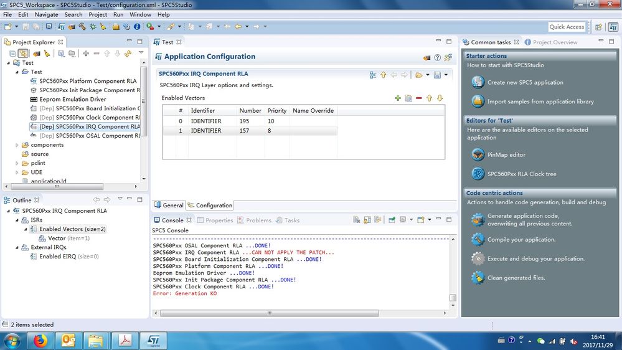Image resolution: width=622 pixels, height=350 pixels.
Task: Open the Navigate menu
Action: (x=47, y=15)
